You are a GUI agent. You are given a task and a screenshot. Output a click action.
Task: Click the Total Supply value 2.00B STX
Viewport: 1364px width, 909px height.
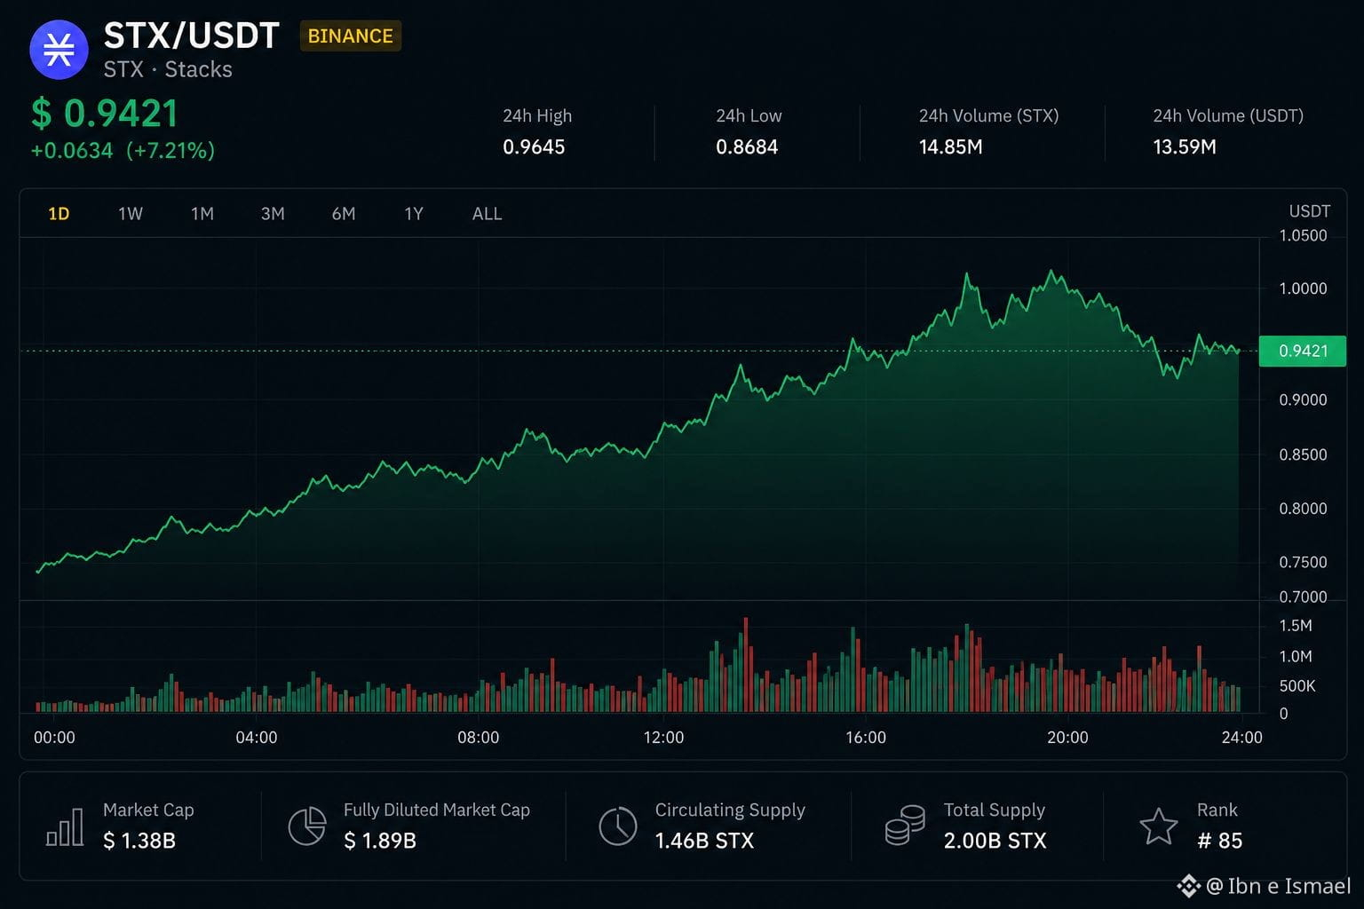point(995,841)
